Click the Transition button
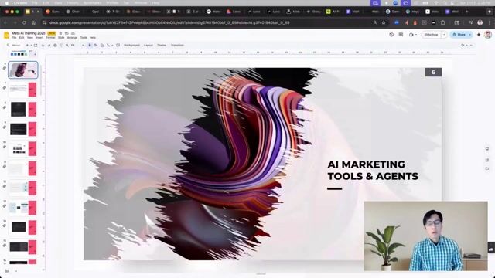This screenshot has height=278, width=495. 177,46
